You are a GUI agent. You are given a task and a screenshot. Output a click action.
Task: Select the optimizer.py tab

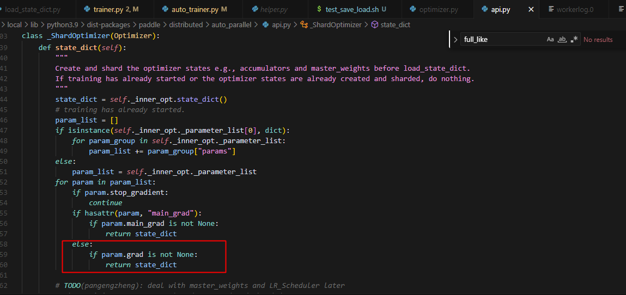point(439,9)
